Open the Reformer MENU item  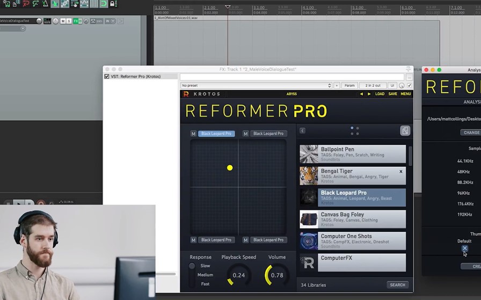coord(405,94)
